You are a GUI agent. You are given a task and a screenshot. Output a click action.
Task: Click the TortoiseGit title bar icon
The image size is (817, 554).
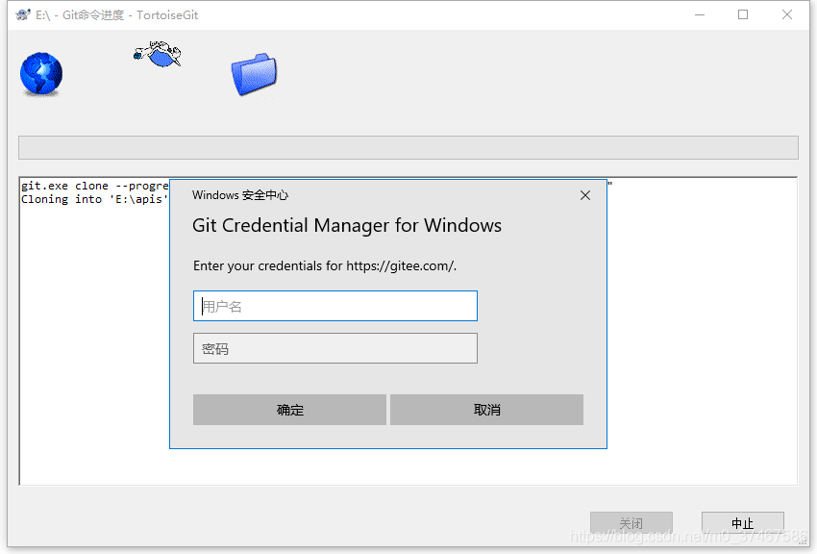pos(23,14)
